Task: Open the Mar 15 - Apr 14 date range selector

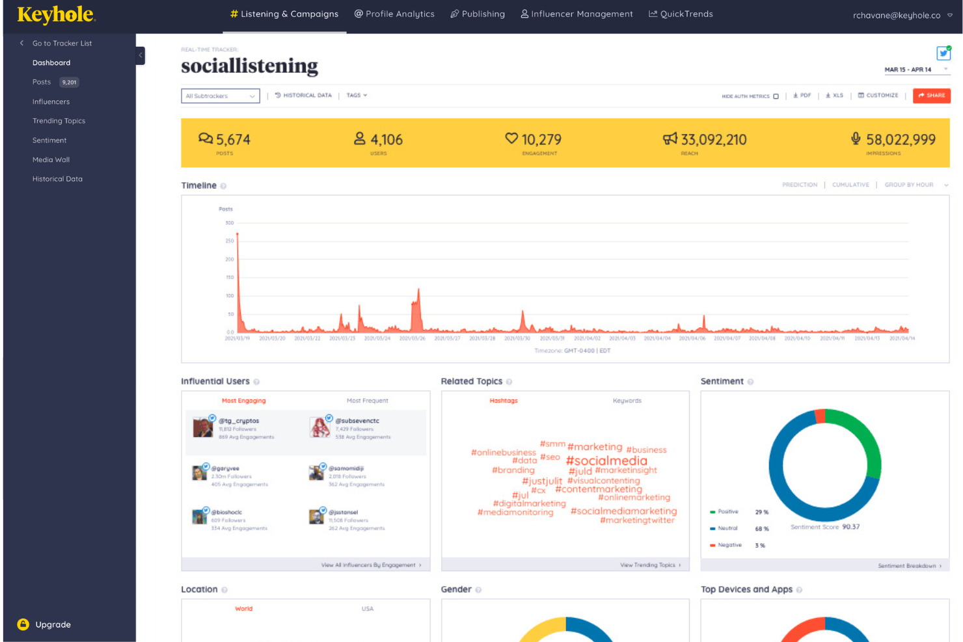Action: [x=916, y=70]
